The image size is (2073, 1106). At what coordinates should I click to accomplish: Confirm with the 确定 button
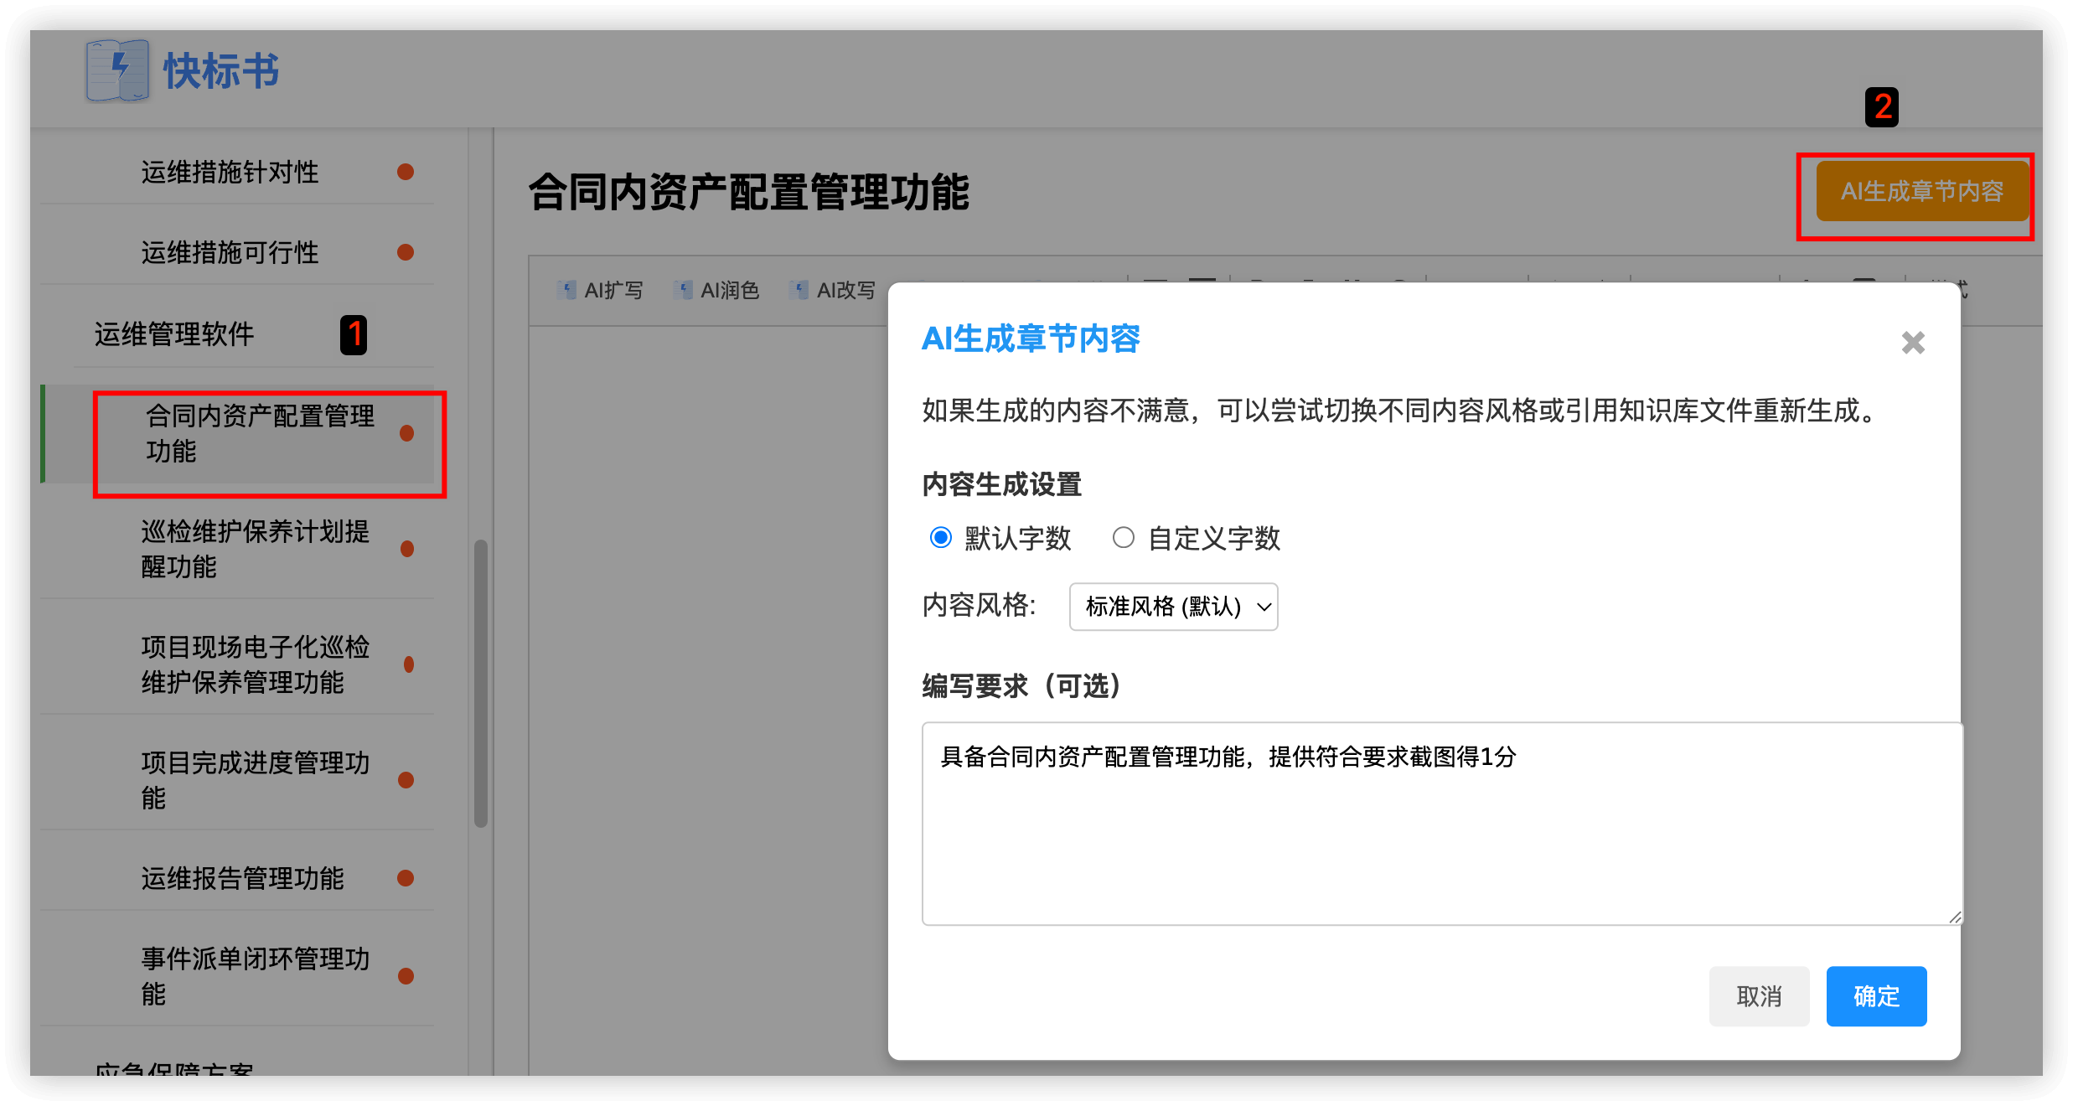click(1876, 995)
